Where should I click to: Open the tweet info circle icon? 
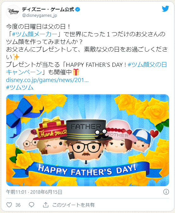[166, 192]
